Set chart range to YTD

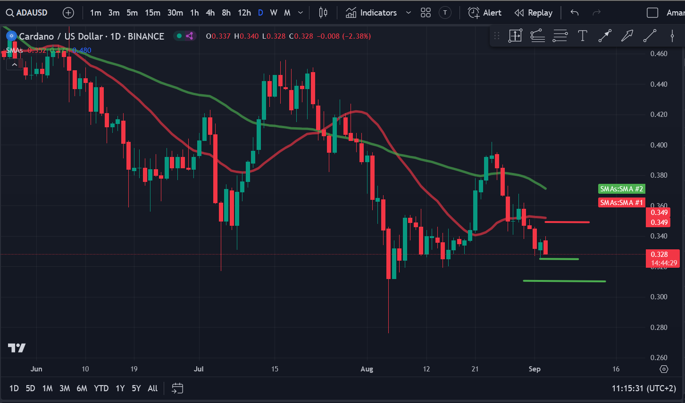[x=101, y=388]
